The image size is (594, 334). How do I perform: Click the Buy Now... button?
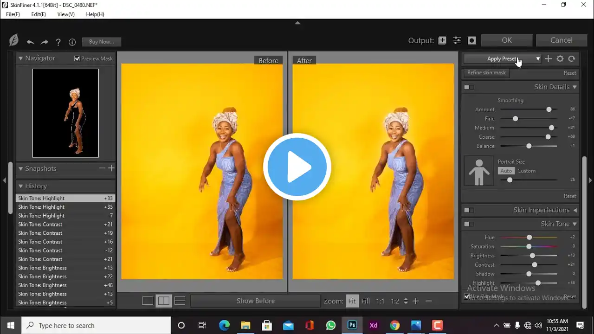(102, 42)
